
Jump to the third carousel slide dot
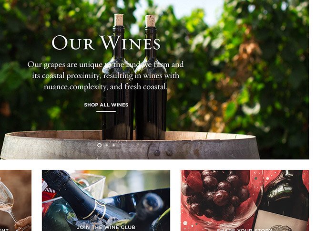click(x=113, y=145)
